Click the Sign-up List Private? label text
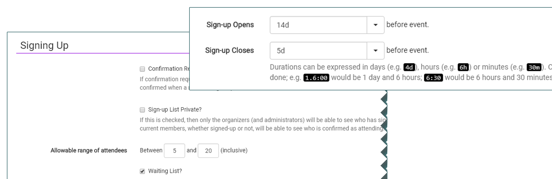Image resolution: width=552 pixels, height=179 pixels. click(x=175, y=109)
